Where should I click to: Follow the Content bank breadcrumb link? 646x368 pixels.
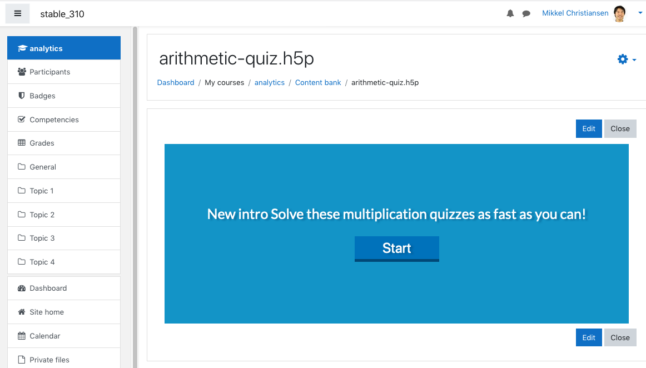pyautogui.click(x=318, y=82)
